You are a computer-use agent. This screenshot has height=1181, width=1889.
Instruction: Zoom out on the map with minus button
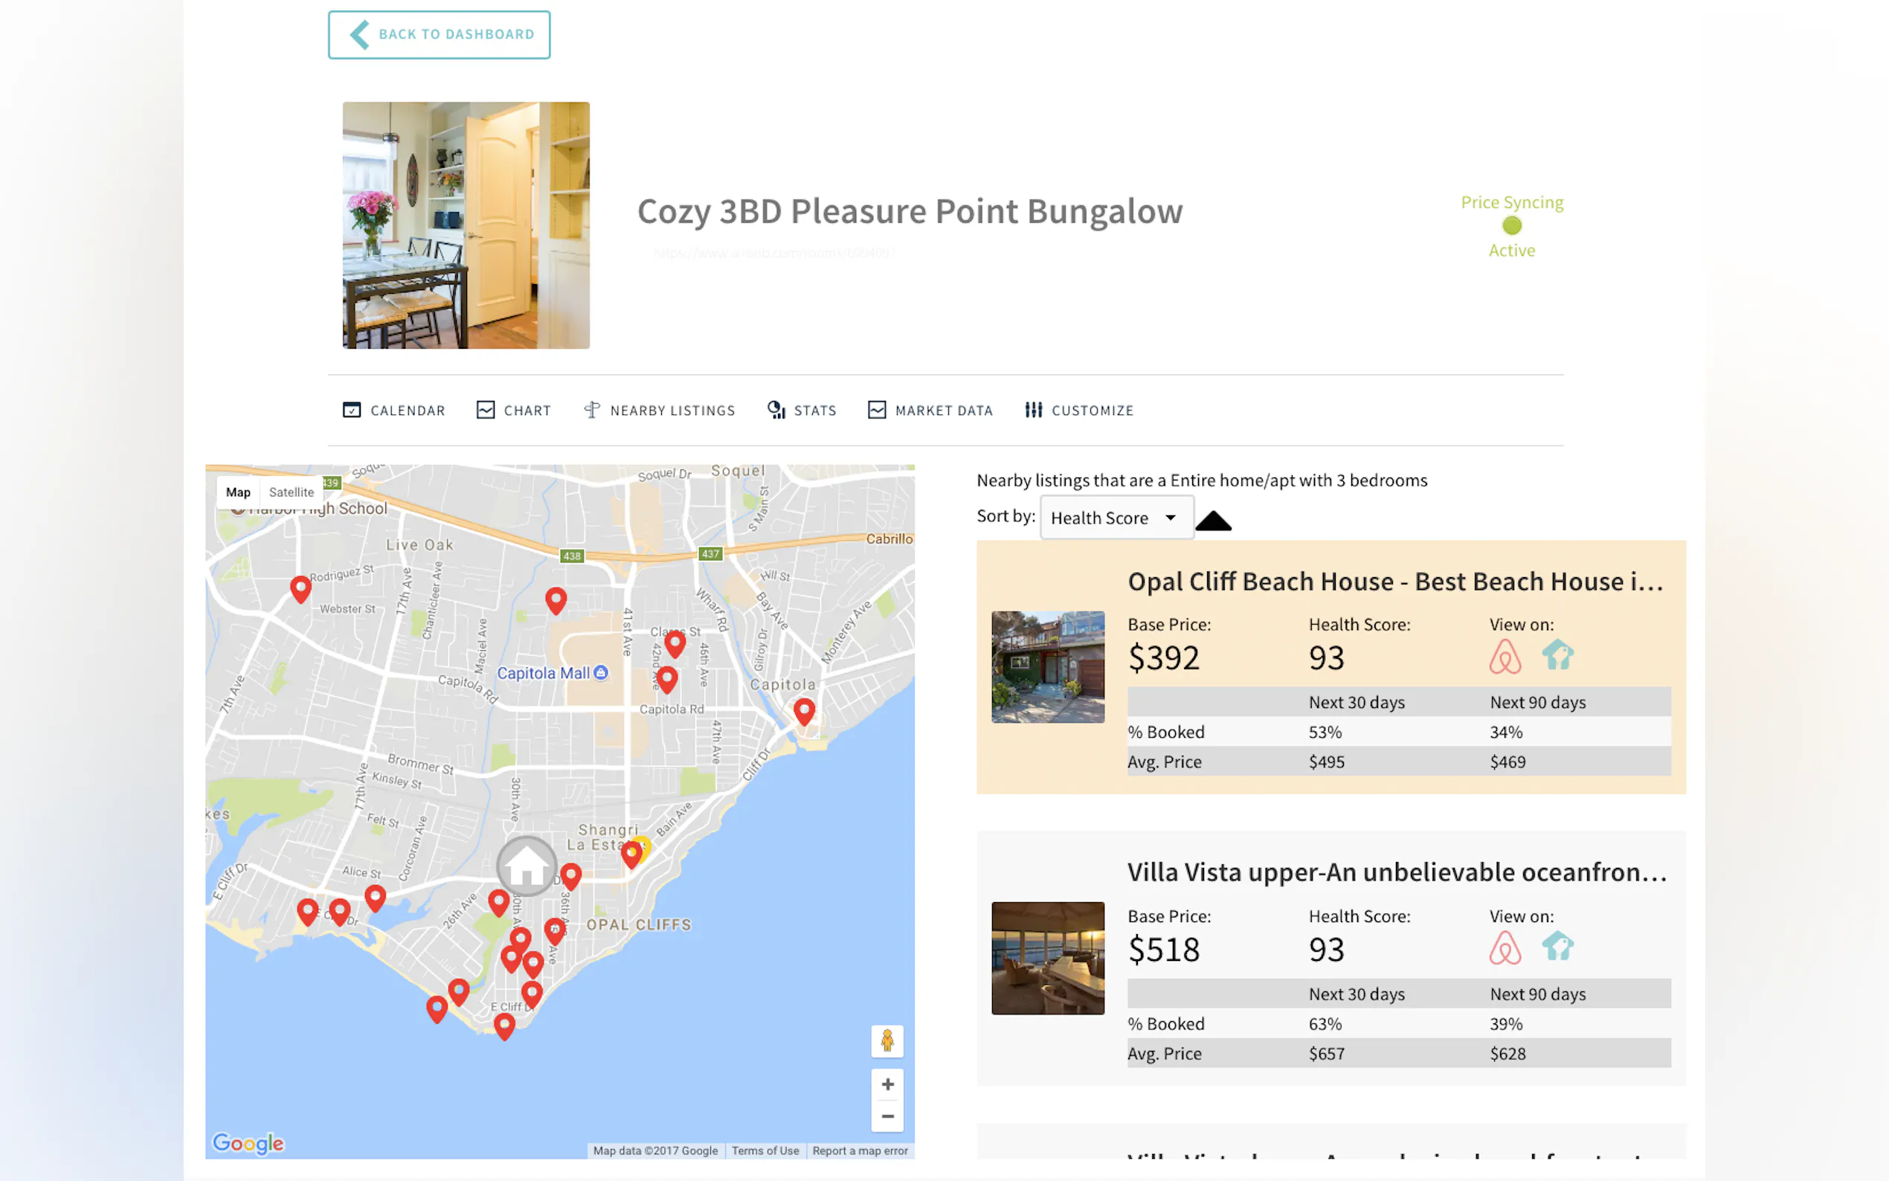pos(887,1117)
